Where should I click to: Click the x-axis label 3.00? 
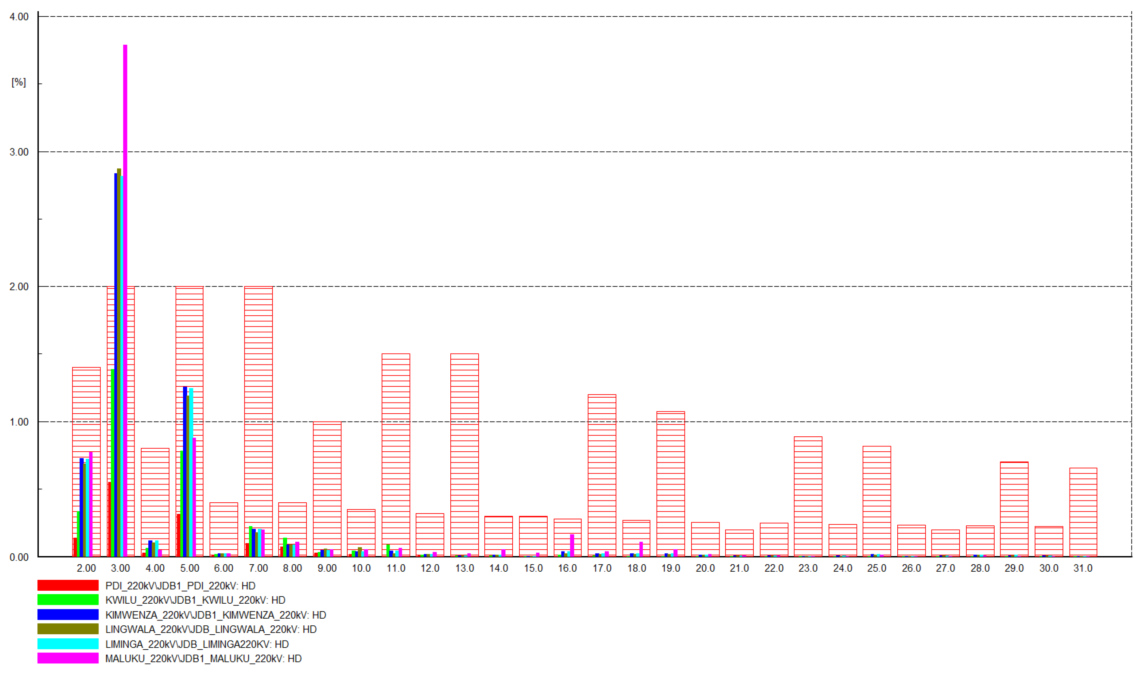pyautogui.click(x=120, y=569)
